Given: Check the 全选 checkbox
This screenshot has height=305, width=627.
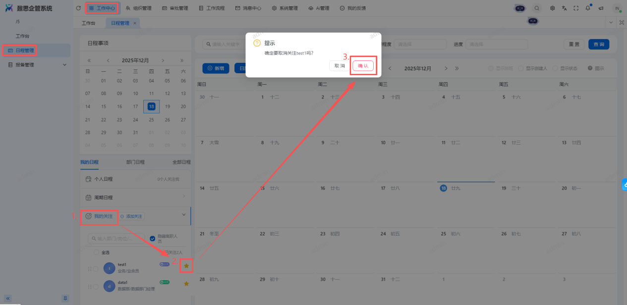Looking at the screenshot, I should [x=96, y=253].
